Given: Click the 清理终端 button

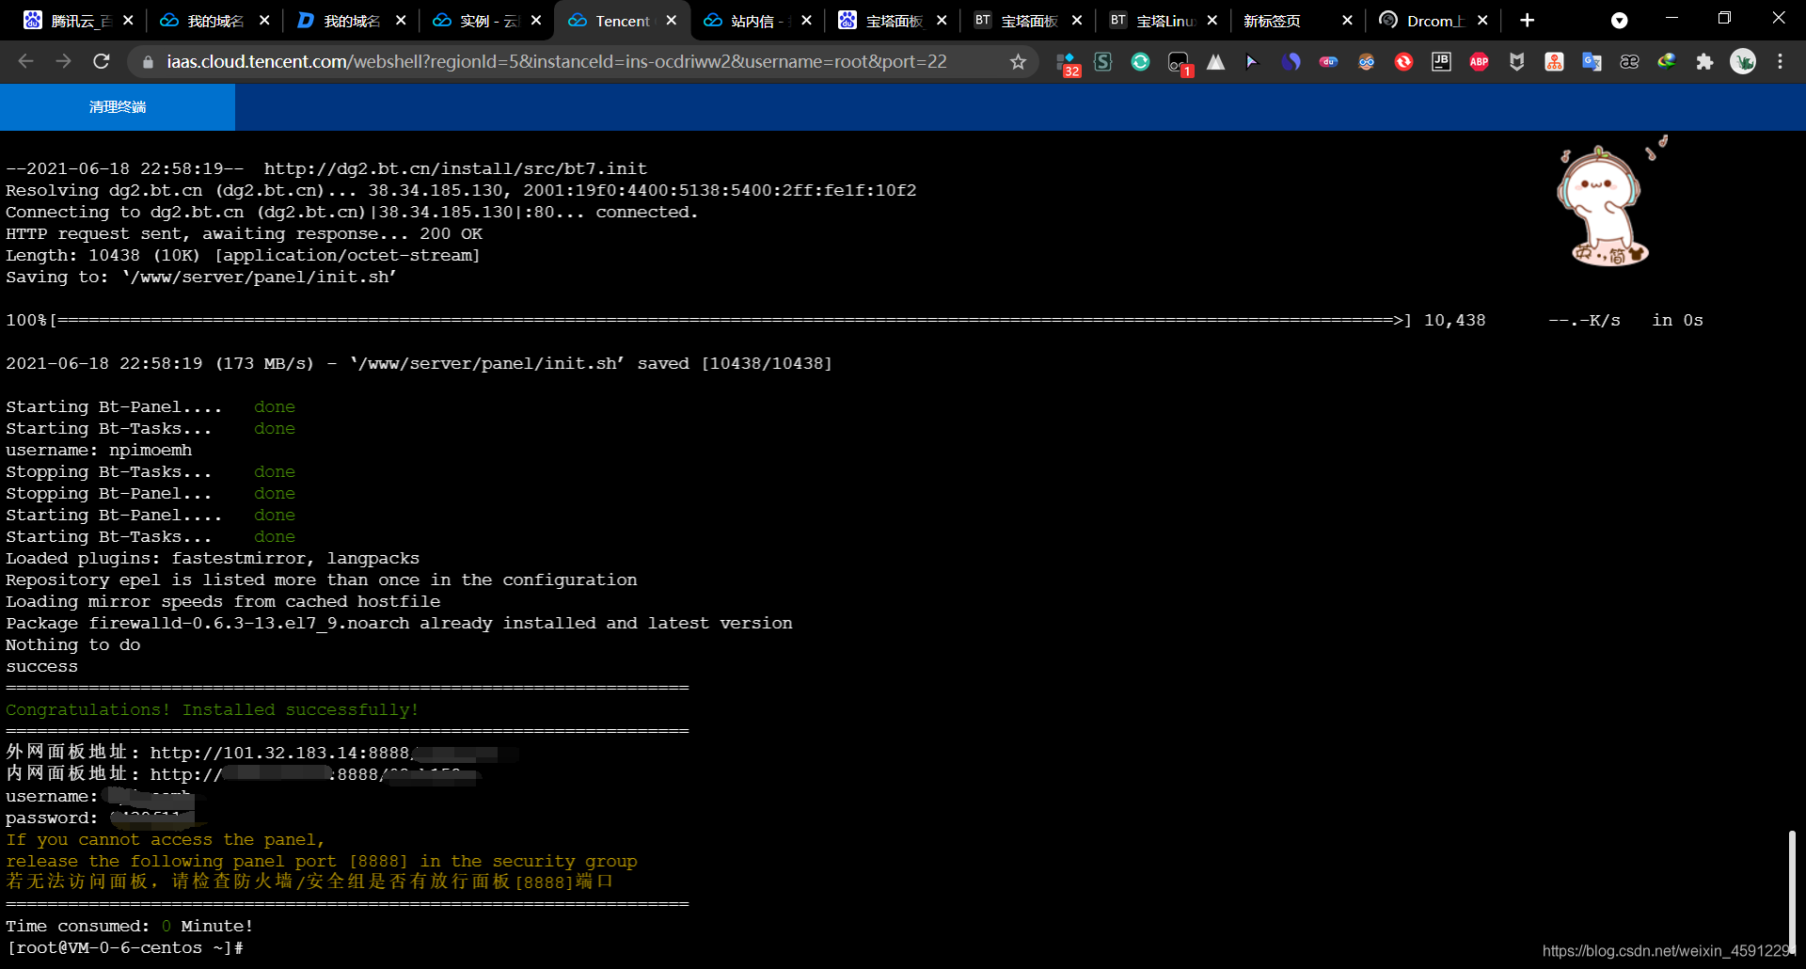Looking at the screenshot, I should point(118,107).
